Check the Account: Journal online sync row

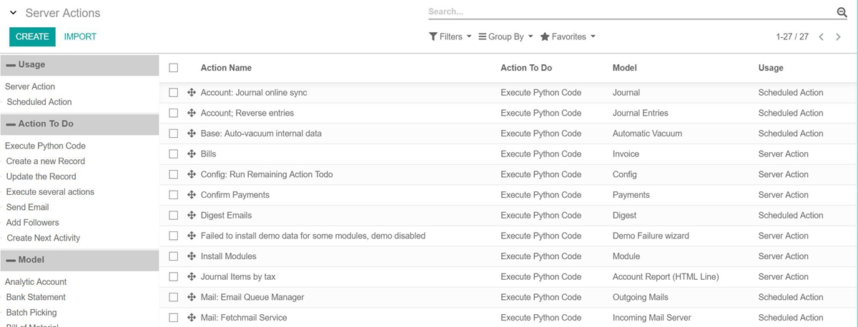pos(174,93)
